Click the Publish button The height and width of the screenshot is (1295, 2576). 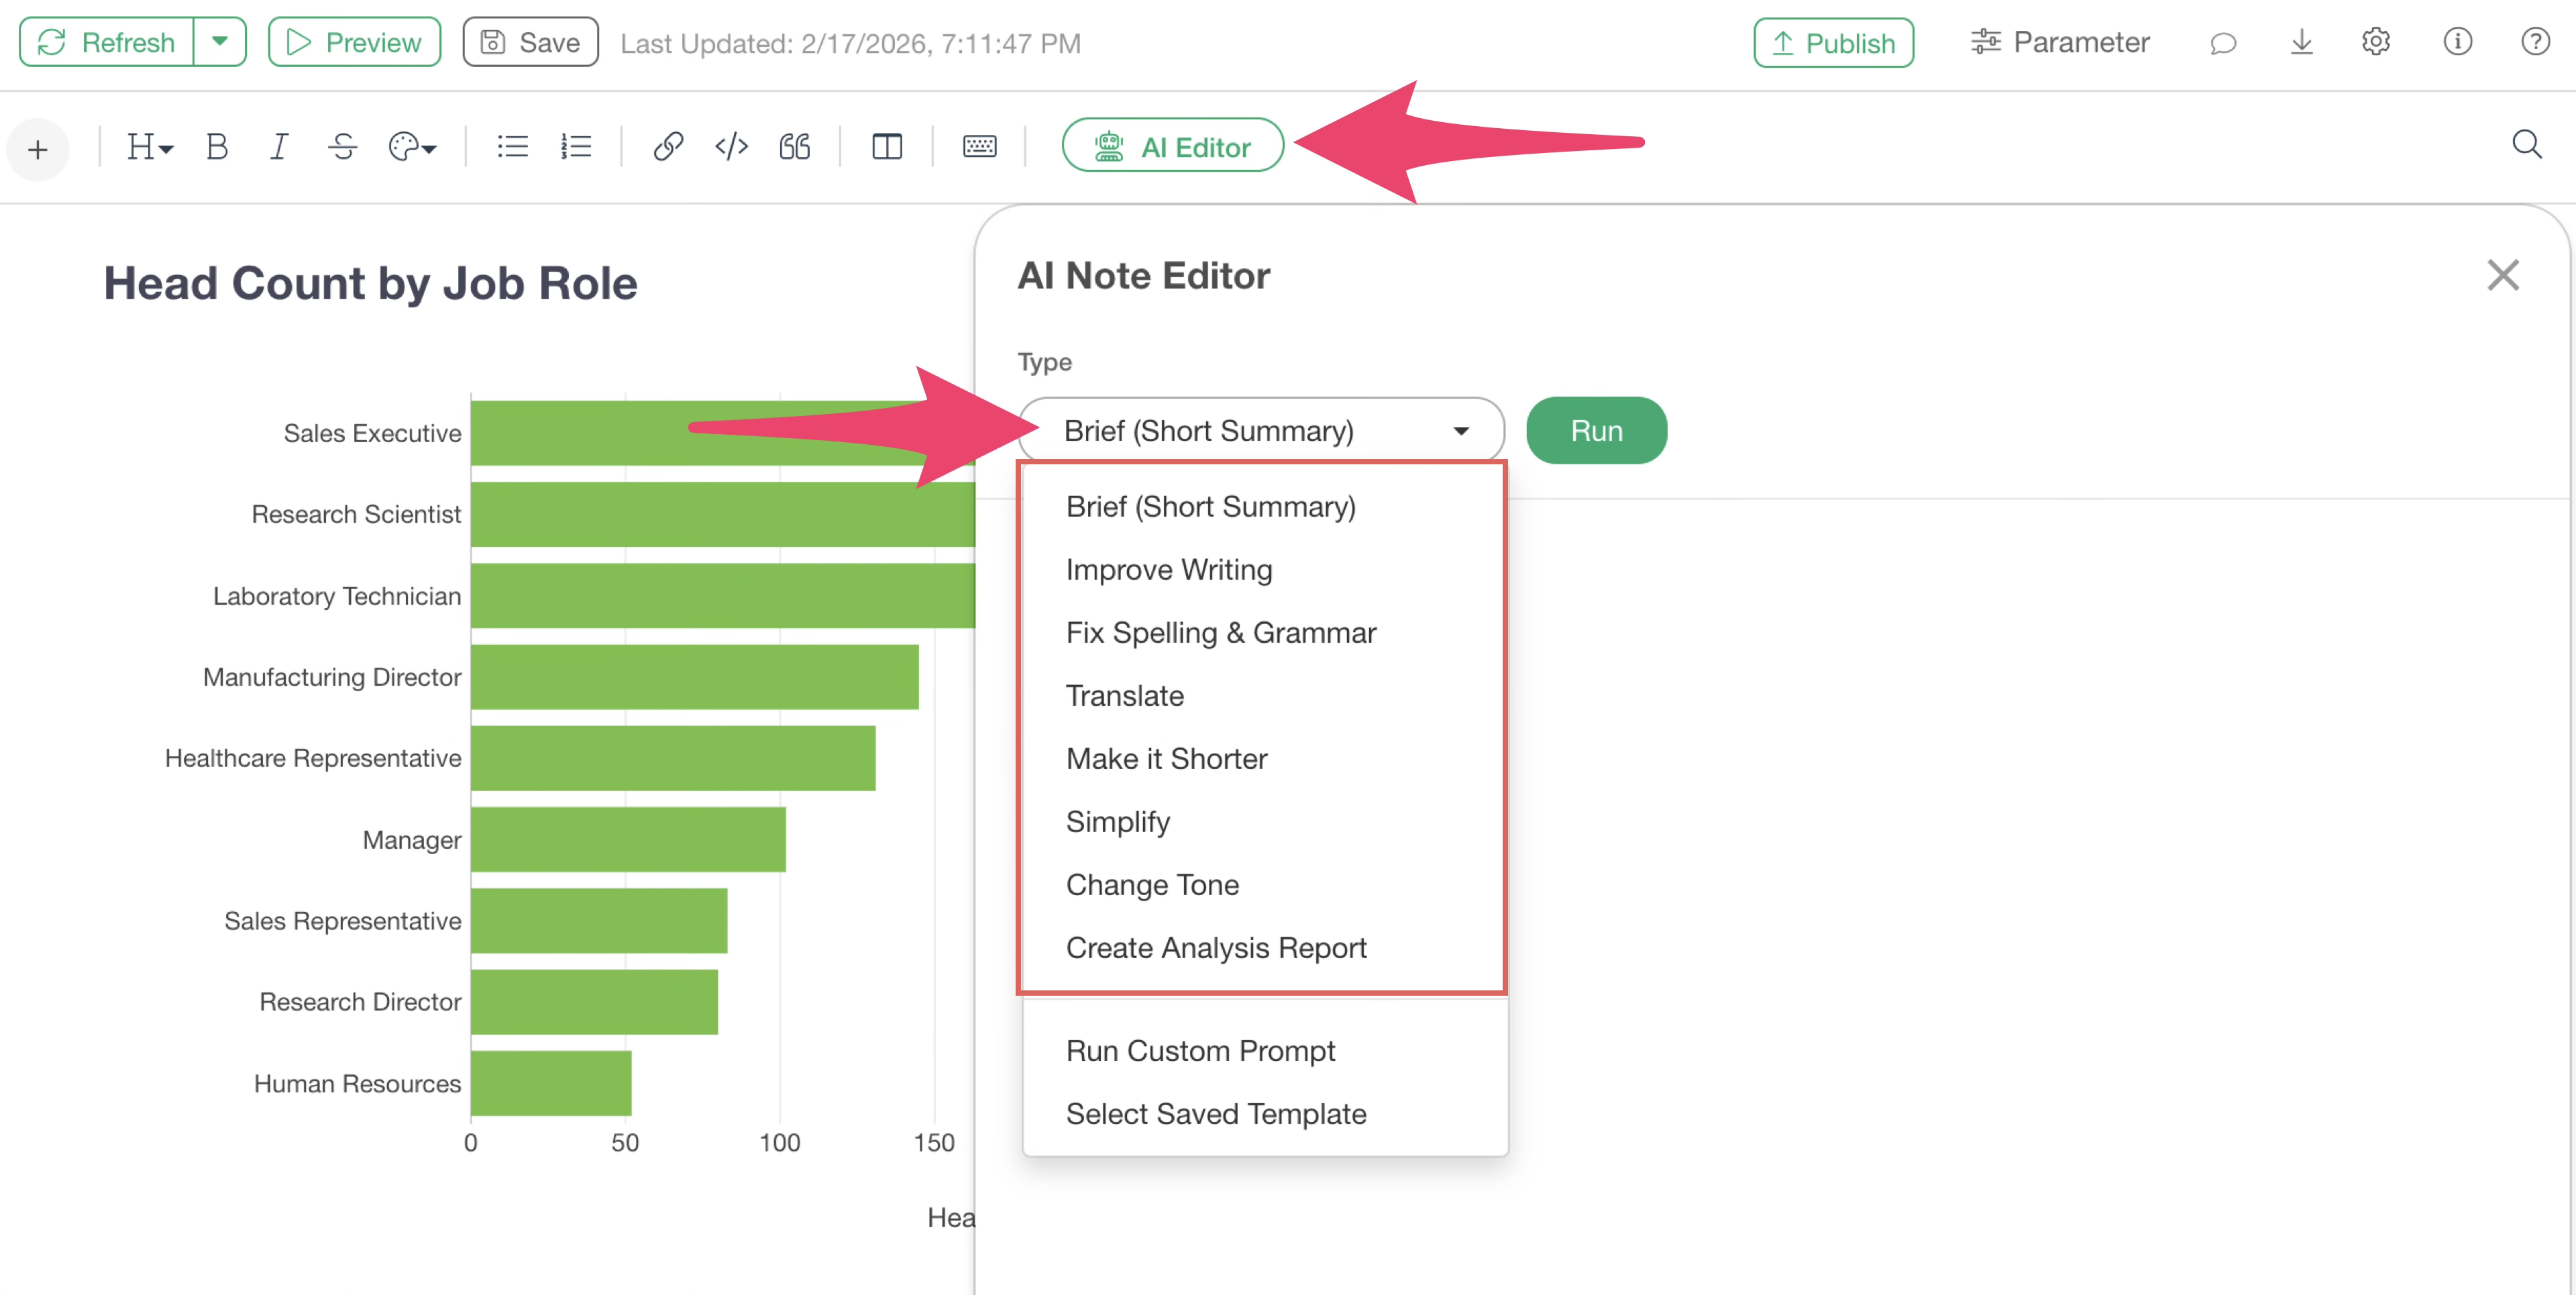tap(1833, 43)
